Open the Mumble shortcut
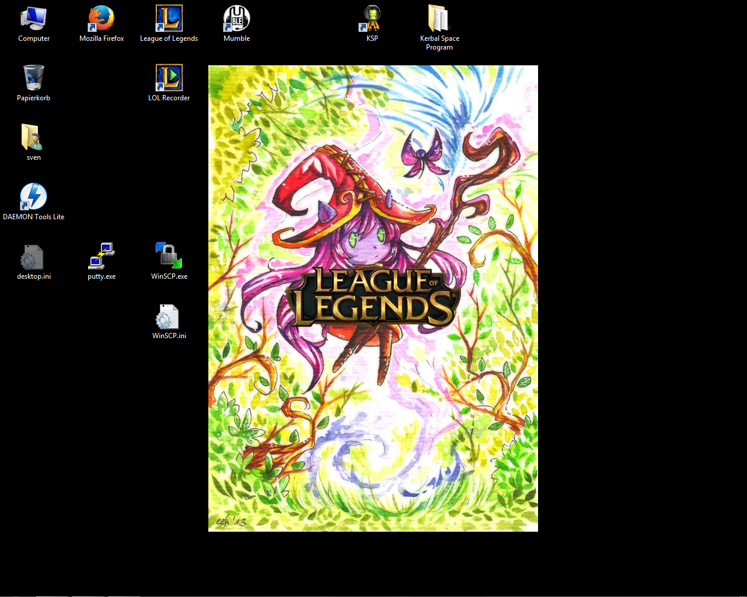The width and height of the screenshot is (747, 597). (236, 19)
